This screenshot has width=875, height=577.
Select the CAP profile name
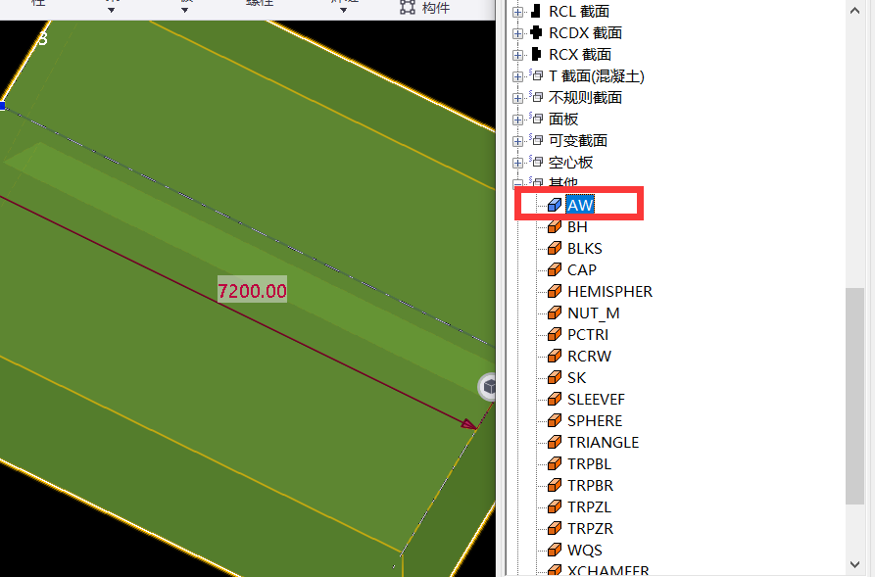[581, 270]
